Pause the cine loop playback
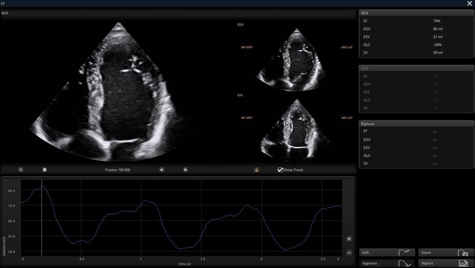 [21, 170]
